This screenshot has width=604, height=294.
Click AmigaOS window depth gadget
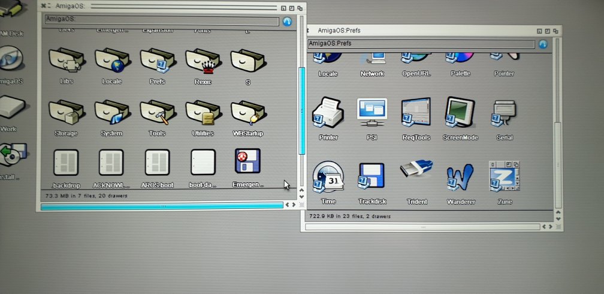point(300,8)
